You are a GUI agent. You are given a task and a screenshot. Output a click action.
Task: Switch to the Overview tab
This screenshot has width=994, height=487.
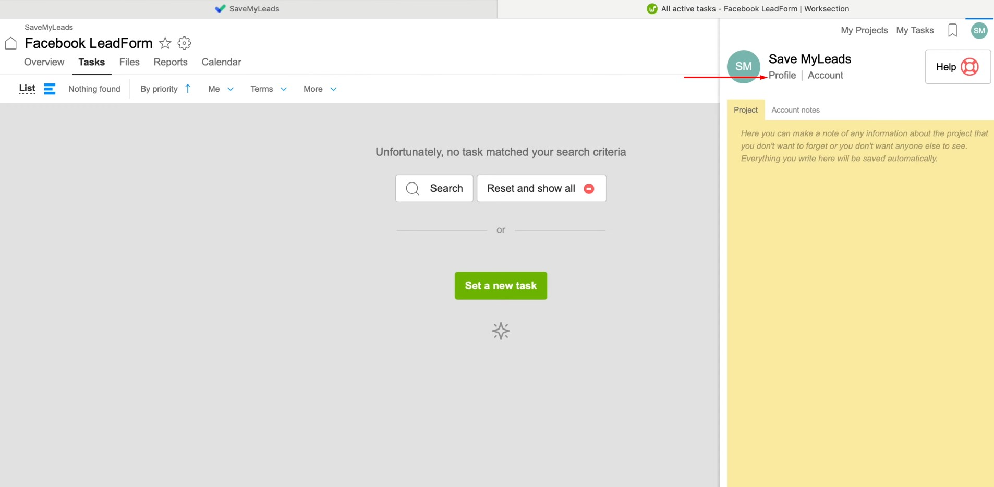pos(44,62)
